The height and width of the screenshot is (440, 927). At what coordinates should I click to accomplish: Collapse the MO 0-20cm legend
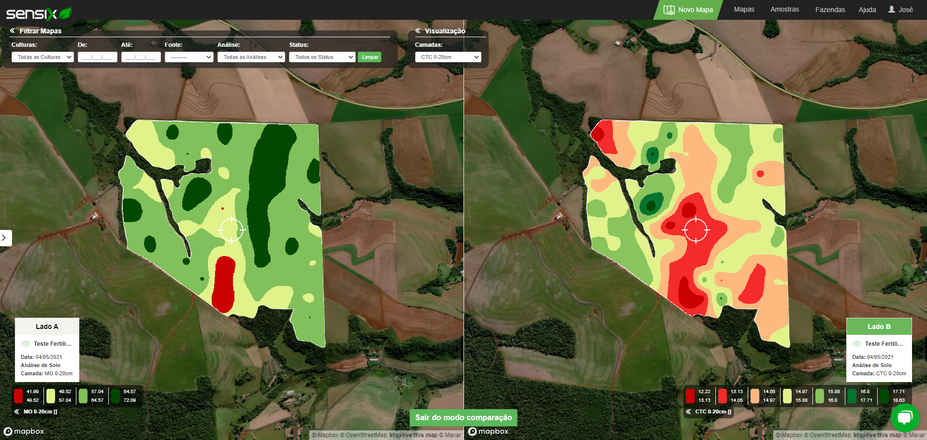[17, 412]
